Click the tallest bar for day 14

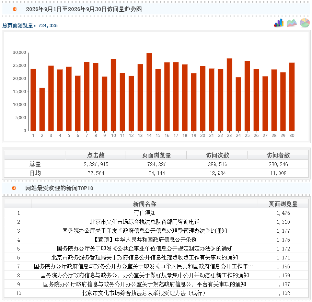pos(149,92)
